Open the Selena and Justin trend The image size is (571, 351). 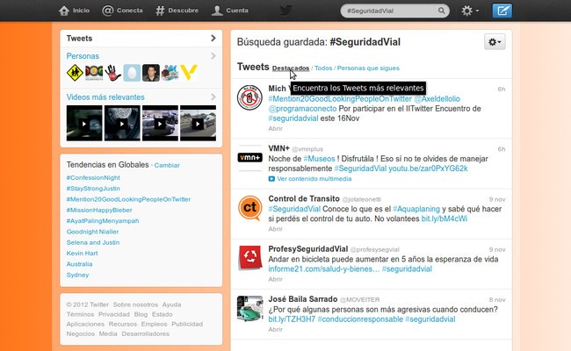point(93,242)
